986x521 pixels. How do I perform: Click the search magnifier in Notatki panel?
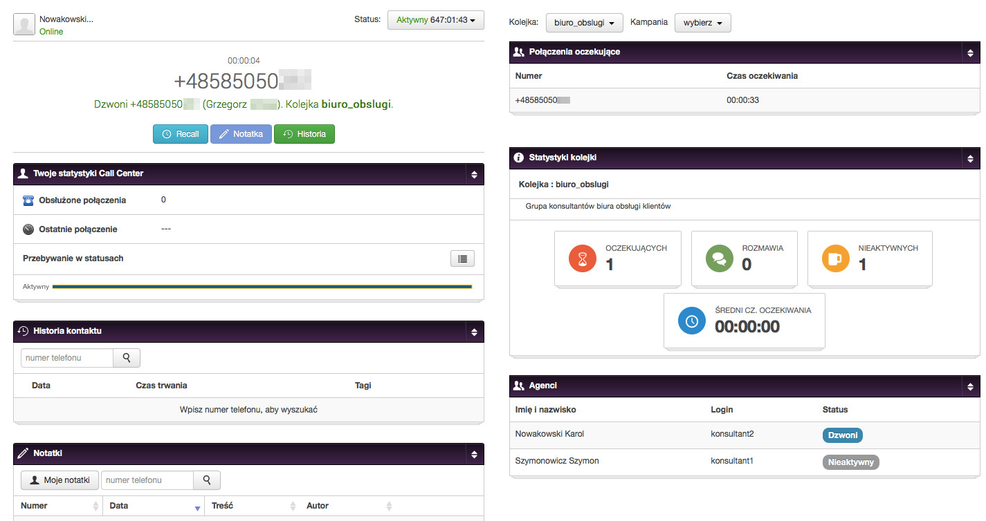tap(206, 480)
